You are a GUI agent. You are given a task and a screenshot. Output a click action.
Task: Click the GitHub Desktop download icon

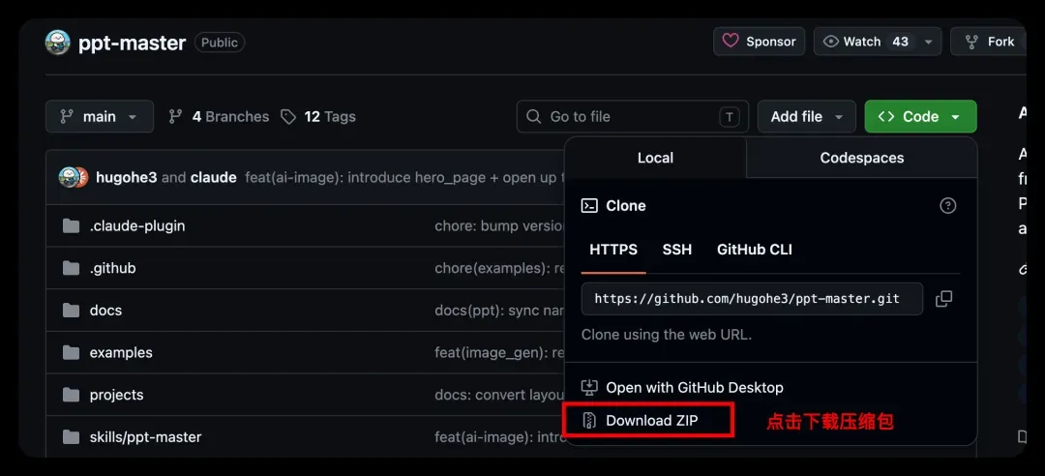tap(589, 387)
